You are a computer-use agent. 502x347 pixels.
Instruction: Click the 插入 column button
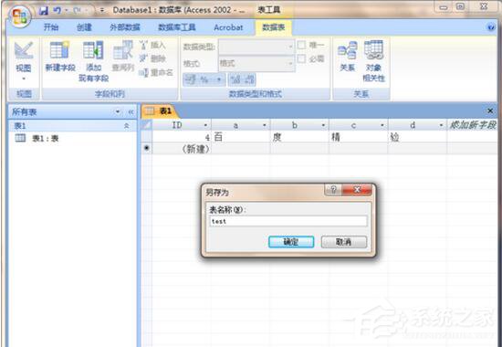tap(152, 45)
